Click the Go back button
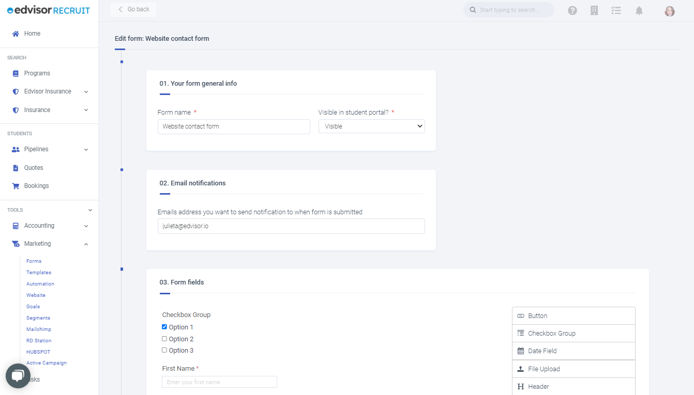The width and height of the screenshot is (694, 395). click(133, 9)
